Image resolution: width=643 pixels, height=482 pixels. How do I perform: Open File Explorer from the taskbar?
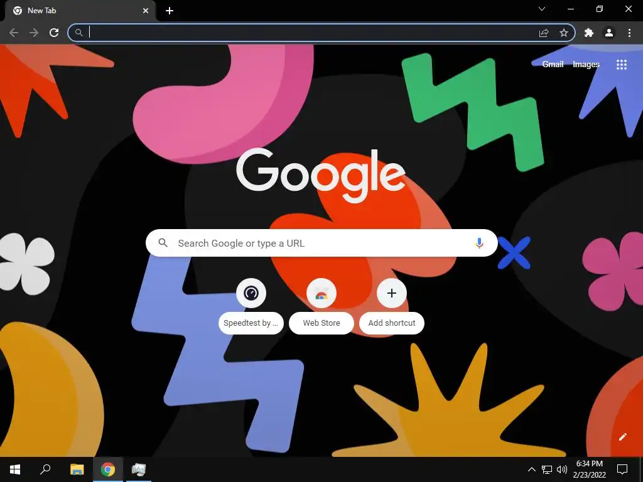(x=77, y=469)
